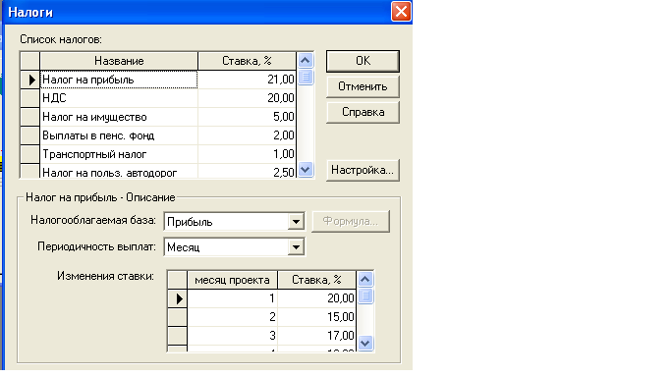Confirm the dialog with OK button
The width and height of the screenshot is (671, 377).
(x=363, y=61)
